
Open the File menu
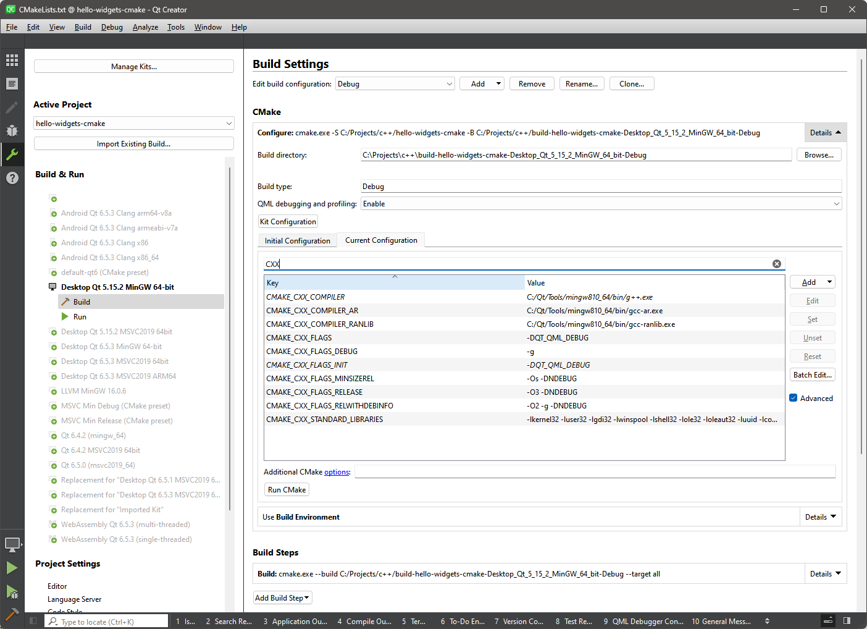12,27
